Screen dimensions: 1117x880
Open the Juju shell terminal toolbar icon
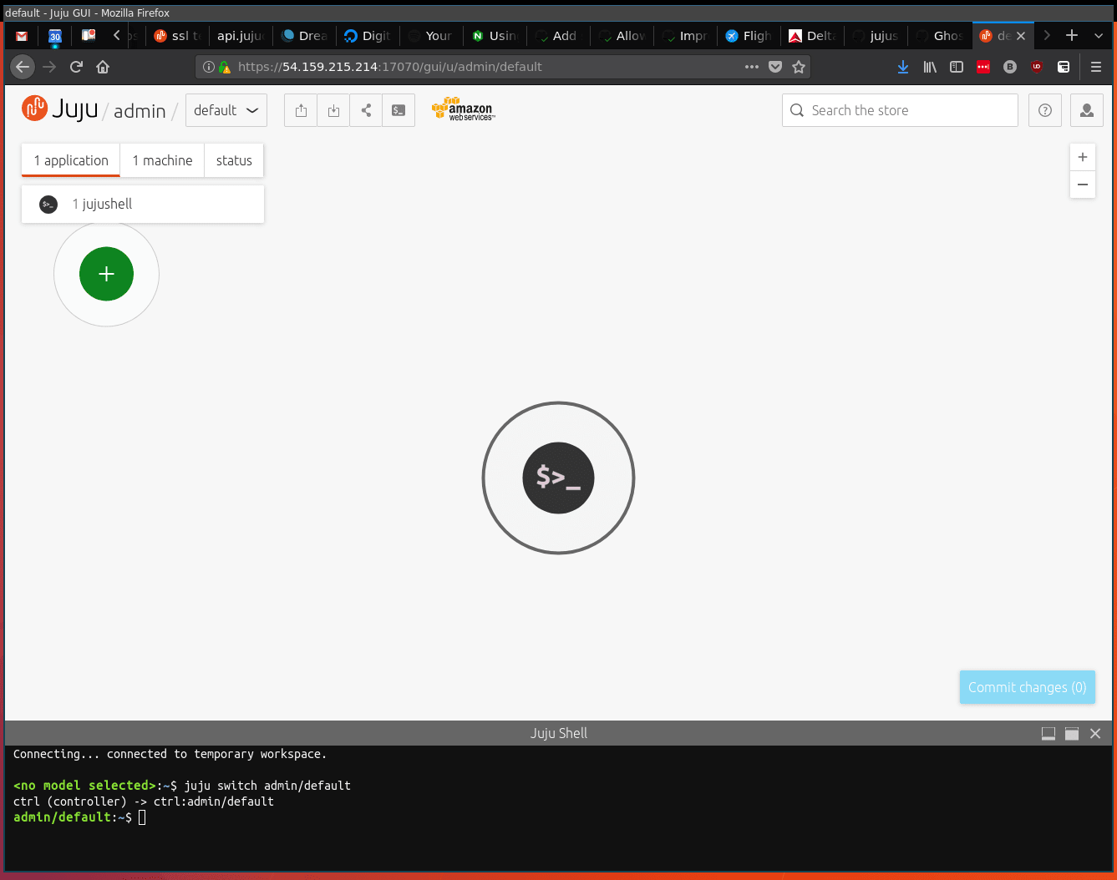(x=399, y=110)
